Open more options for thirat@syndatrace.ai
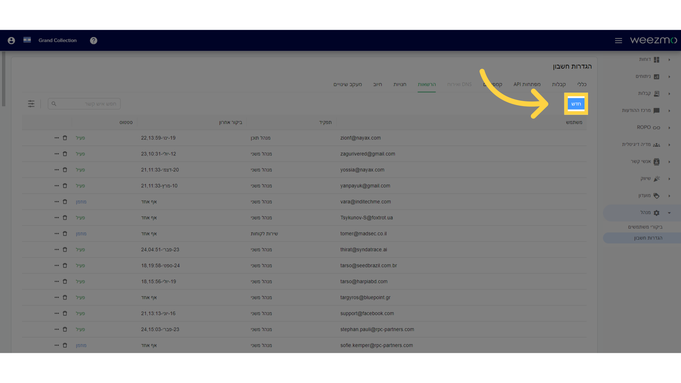681x383 pixels. 57,249
